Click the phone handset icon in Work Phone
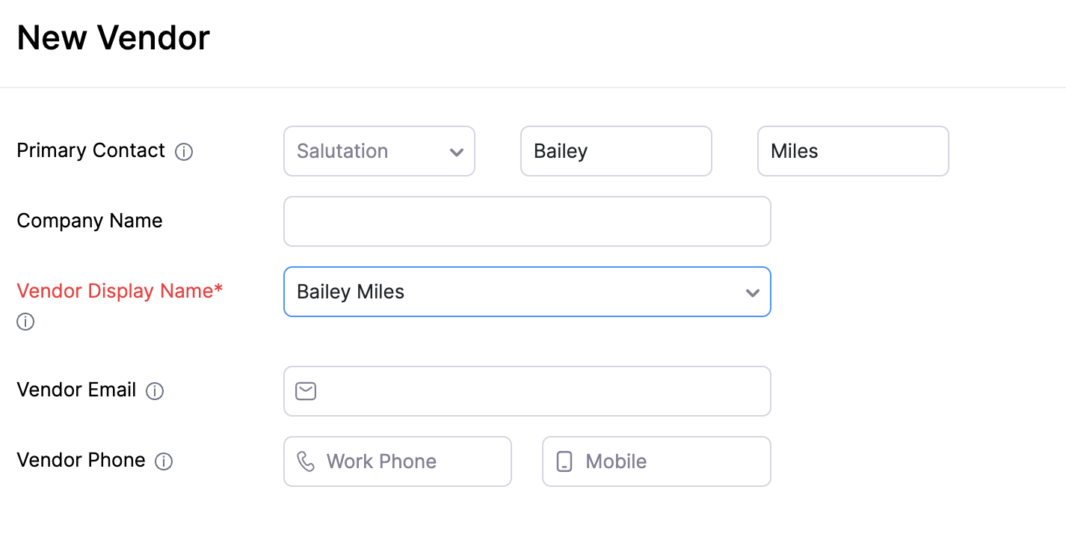Screen dimensions: 1066x540 [x=306, y=461]
